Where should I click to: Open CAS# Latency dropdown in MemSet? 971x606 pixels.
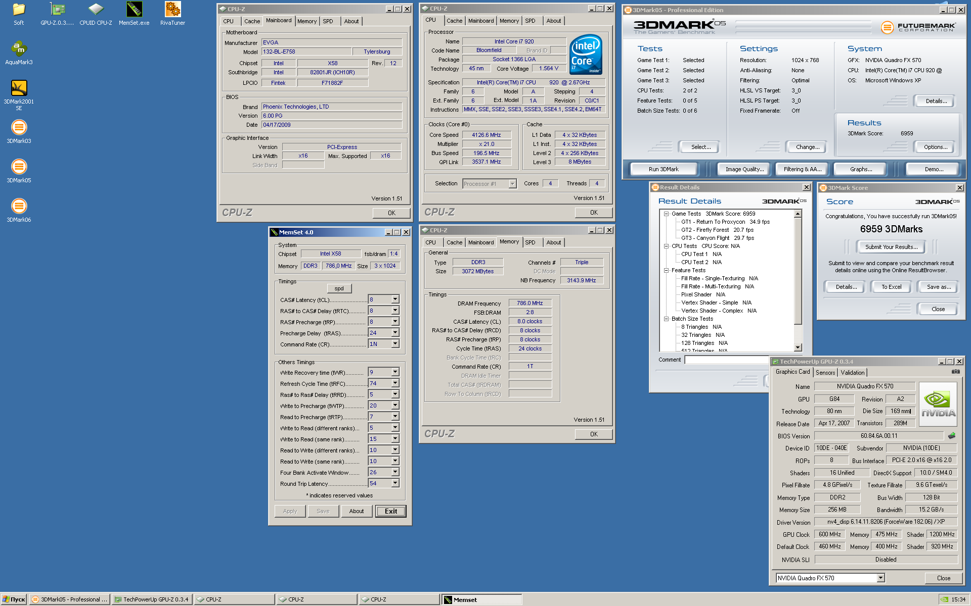[x=395, y=299]
